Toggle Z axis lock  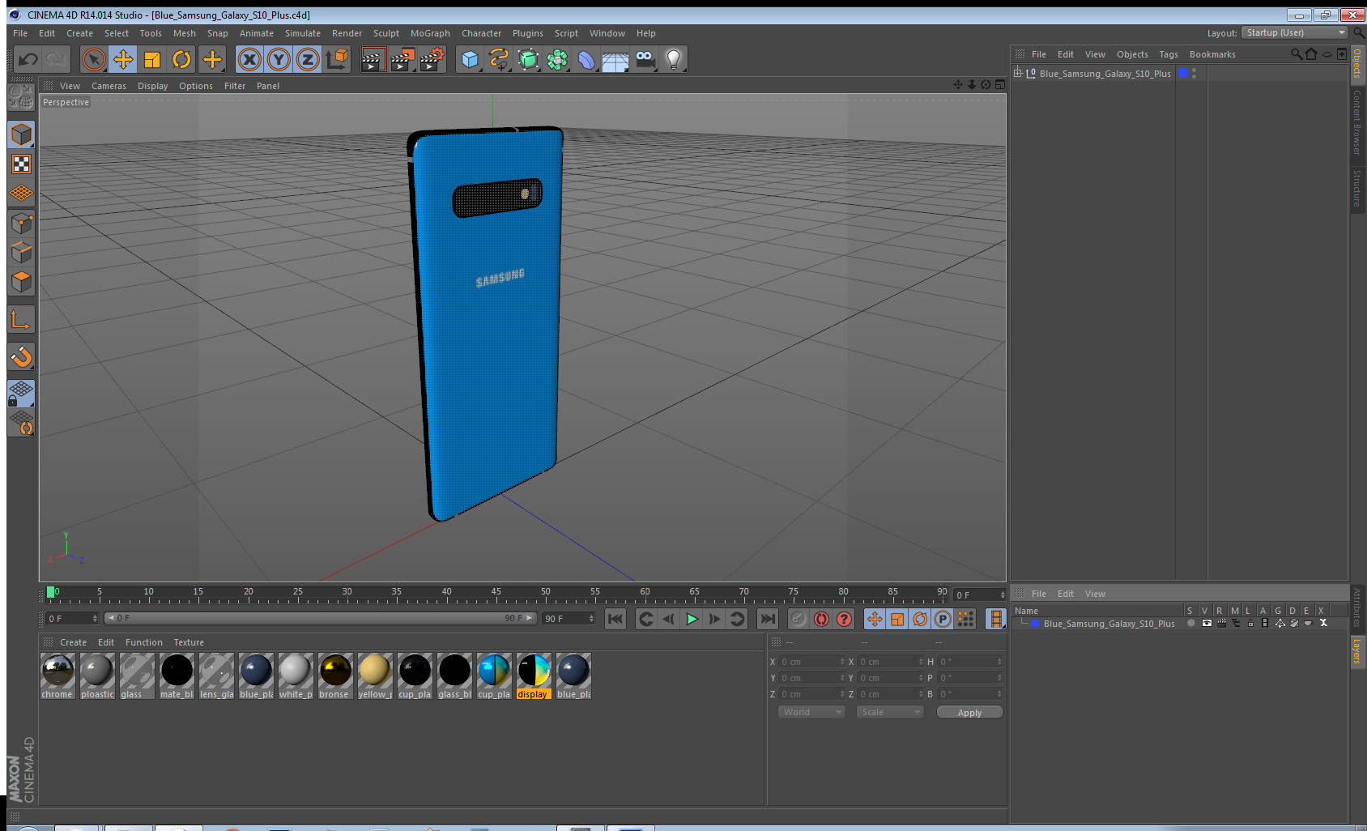pyautogui.click(x=308, y=59)
